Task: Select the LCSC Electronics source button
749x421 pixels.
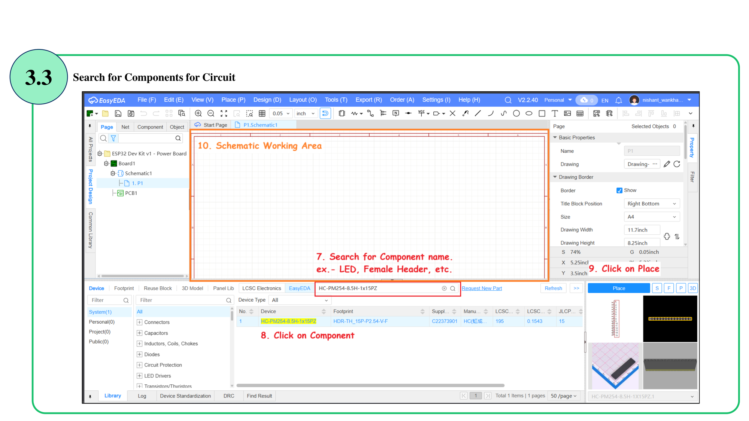Action: pos(261,288)
